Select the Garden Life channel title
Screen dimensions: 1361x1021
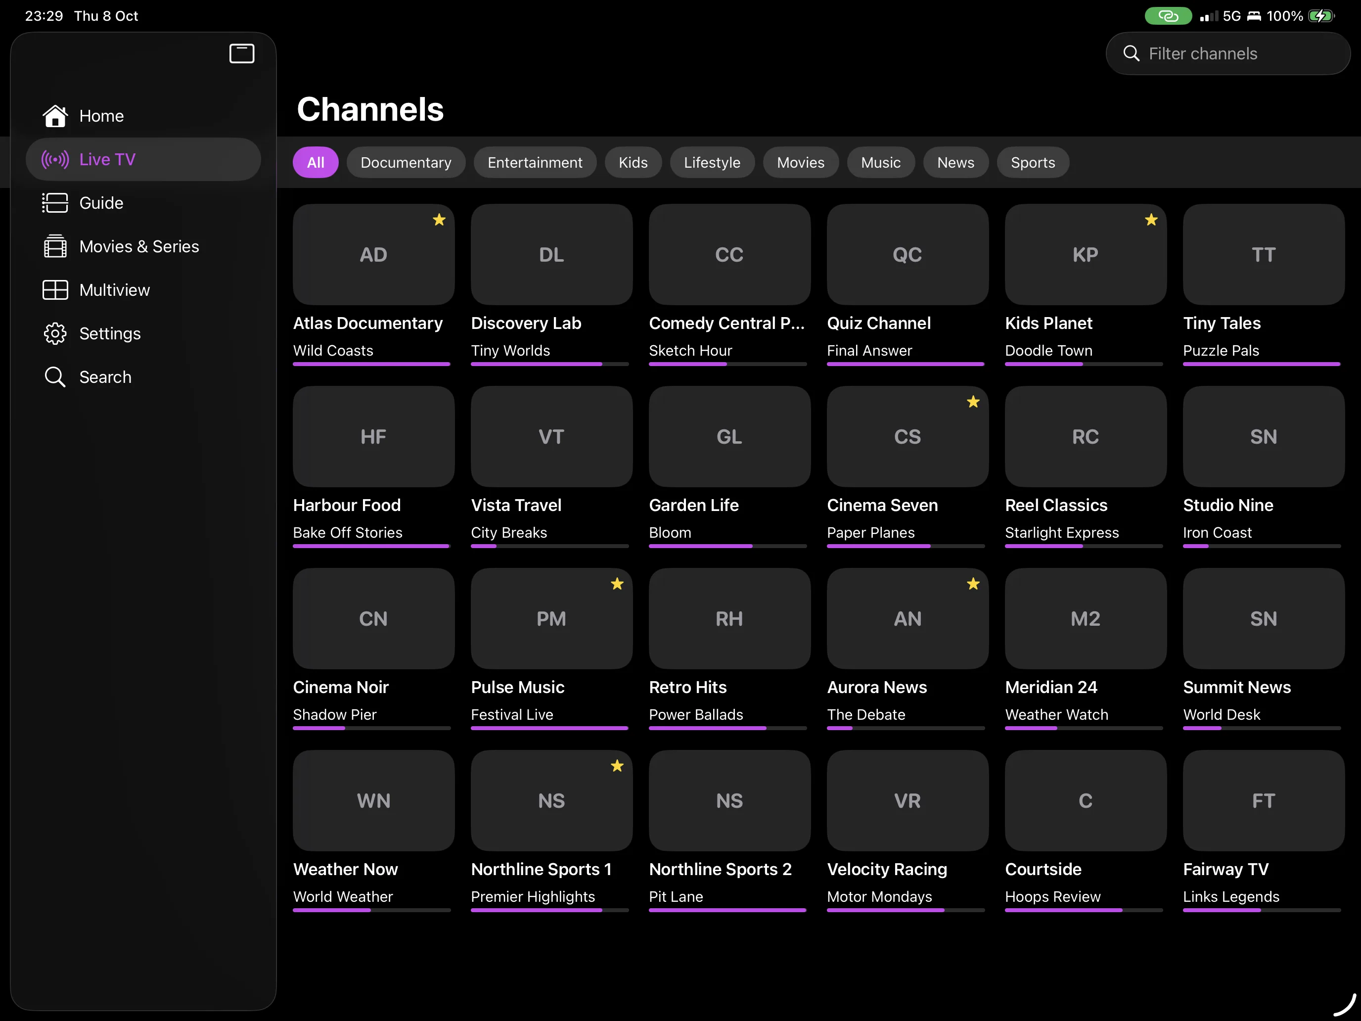693,505
